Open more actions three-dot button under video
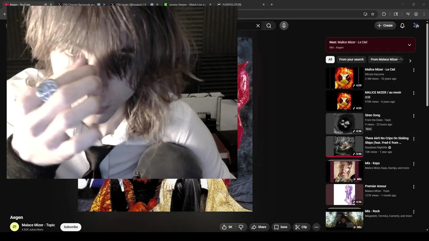The width and height of the screenshot is (429, 241). pos(316,227)
